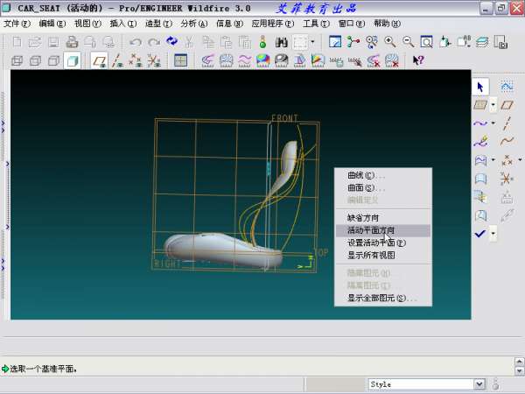Toggle the spin center icon
This screenshot has width=525, height=394.
tap(353, 42)
